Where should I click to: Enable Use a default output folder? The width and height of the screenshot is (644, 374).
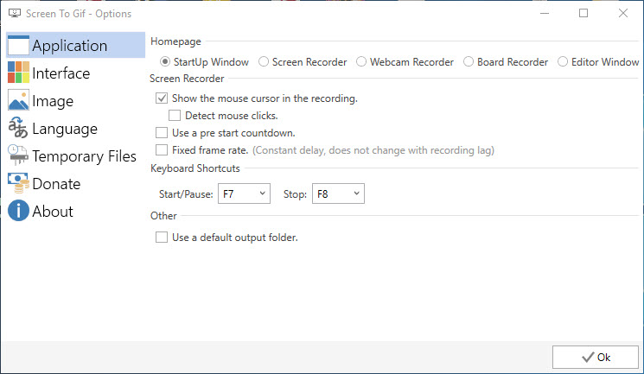click(162, 238)
